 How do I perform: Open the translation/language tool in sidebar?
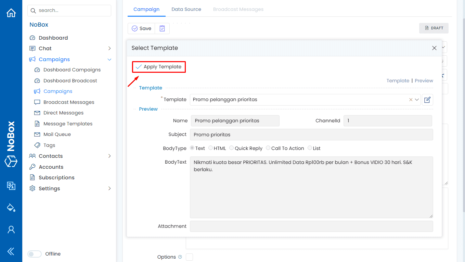(11, 186)
